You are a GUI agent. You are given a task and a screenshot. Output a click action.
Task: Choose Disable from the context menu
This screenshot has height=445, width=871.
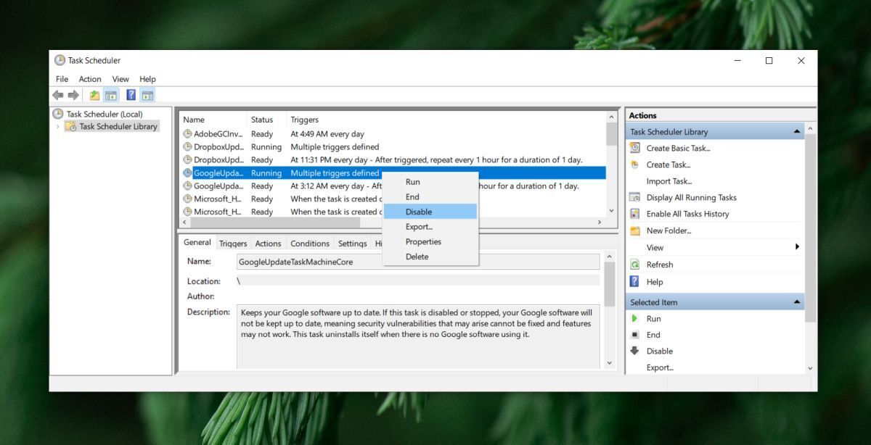(419, 212)
